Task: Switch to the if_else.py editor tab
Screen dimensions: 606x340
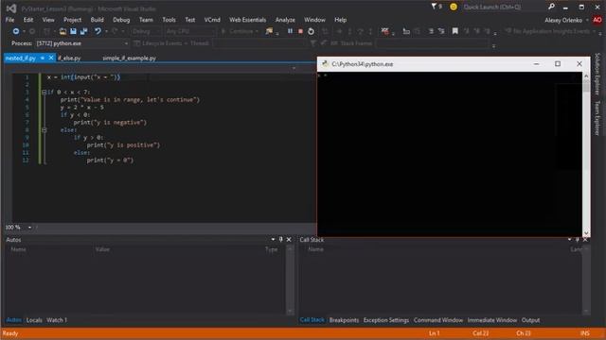Action: click(x=69, y=59)
